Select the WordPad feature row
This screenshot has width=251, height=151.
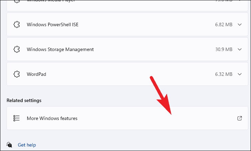point(127,74)
